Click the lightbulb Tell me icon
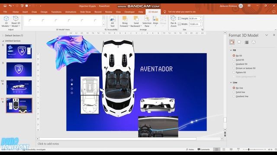277x155 pixels. [x=164, y=12]
